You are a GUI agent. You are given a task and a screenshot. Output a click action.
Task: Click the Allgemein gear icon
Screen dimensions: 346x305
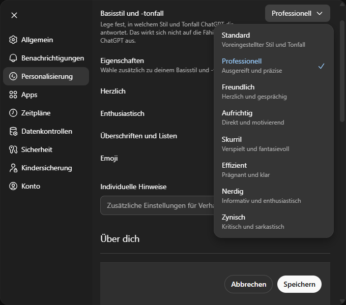[13, 40]
